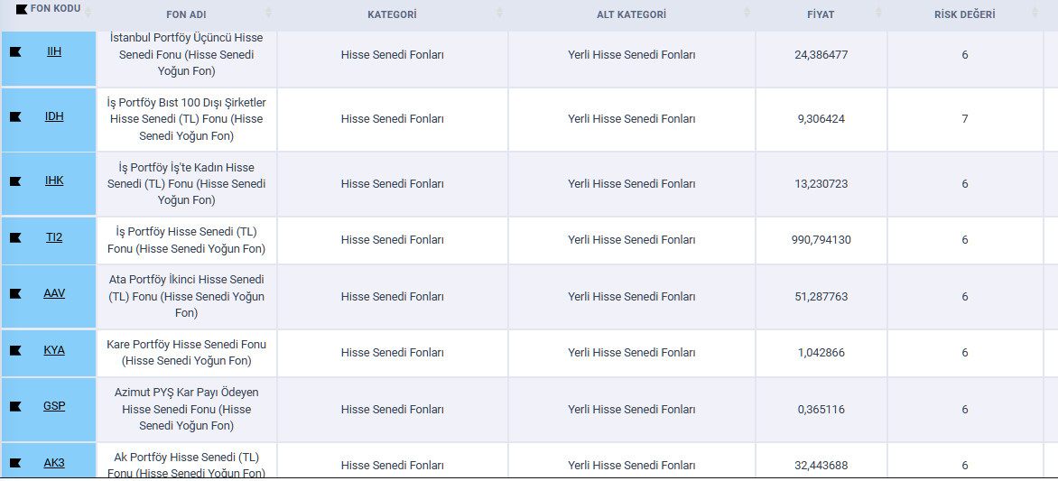Click the sort arrows on FON ADI column
1058x481 pixels.
point(268,14)
